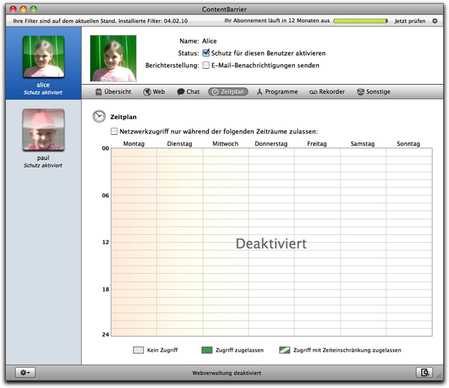The height and width of the screenshot is (388, 449).
Task: Click arrow icon next to Jetzt prüfen
Action: point(435,21)
